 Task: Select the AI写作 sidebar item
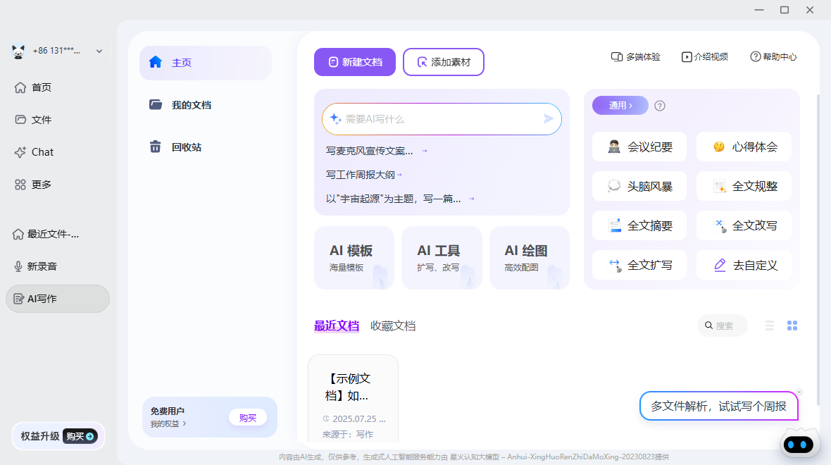[58, 299]
